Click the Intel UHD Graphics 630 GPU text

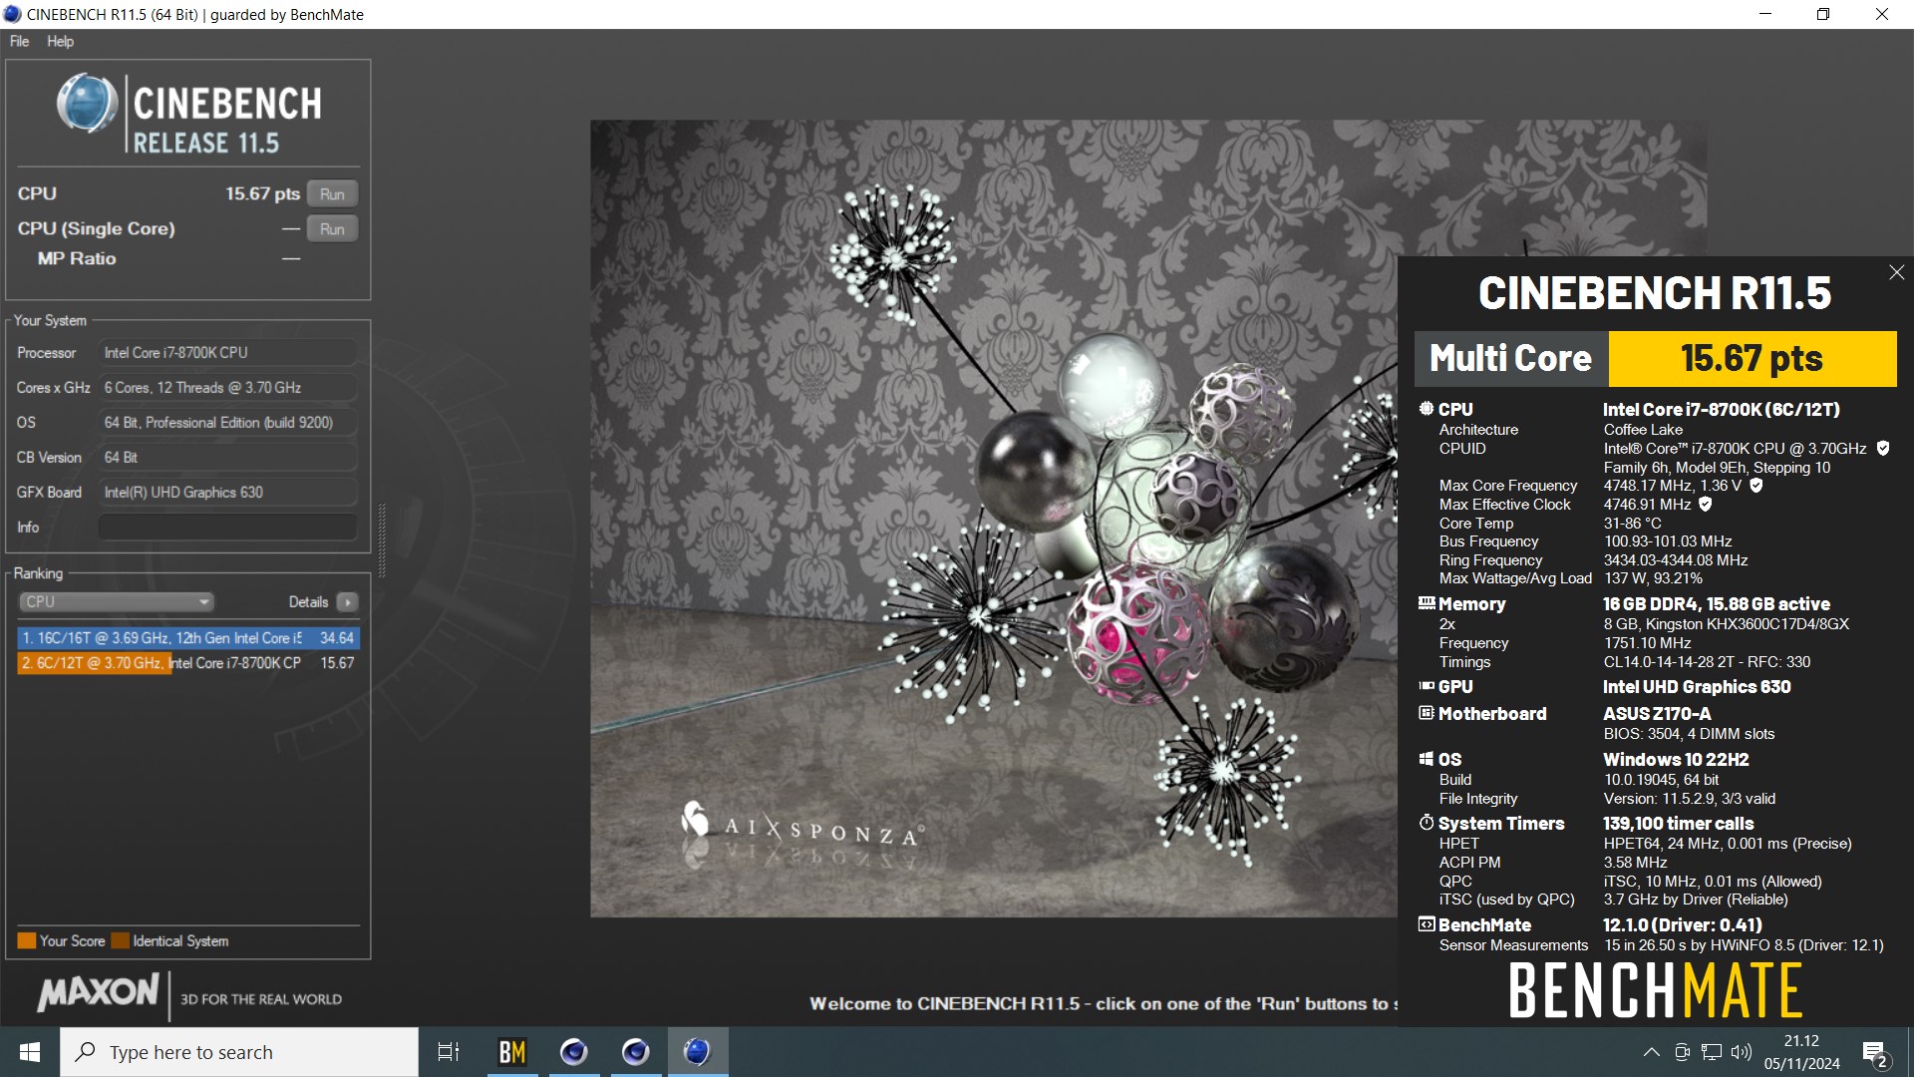(x=1697, y=687)
